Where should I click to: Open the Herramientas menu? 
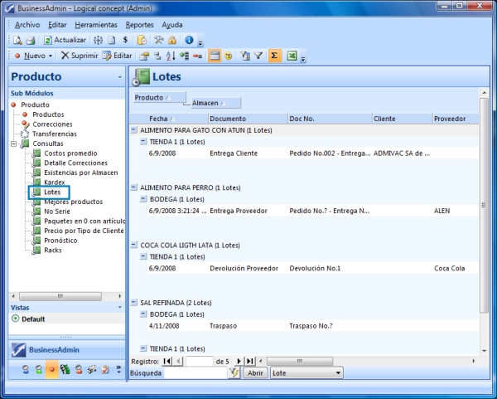pos(96,25)
